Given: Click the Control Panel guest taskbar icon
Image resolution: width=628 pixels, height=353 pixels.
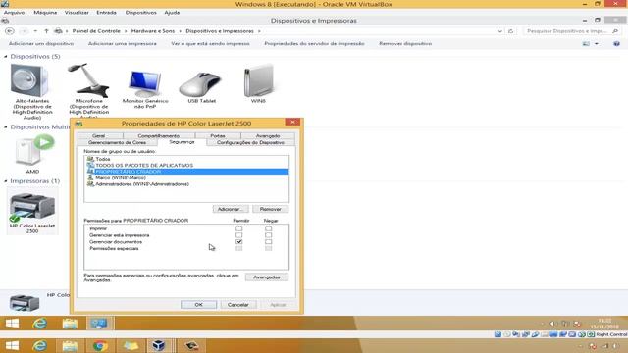Looking at the screenshot, I should pos(99,323).
